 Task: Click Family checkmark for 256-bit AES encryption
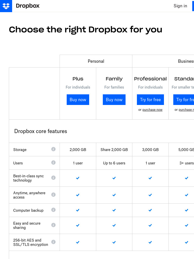point(114,242)
